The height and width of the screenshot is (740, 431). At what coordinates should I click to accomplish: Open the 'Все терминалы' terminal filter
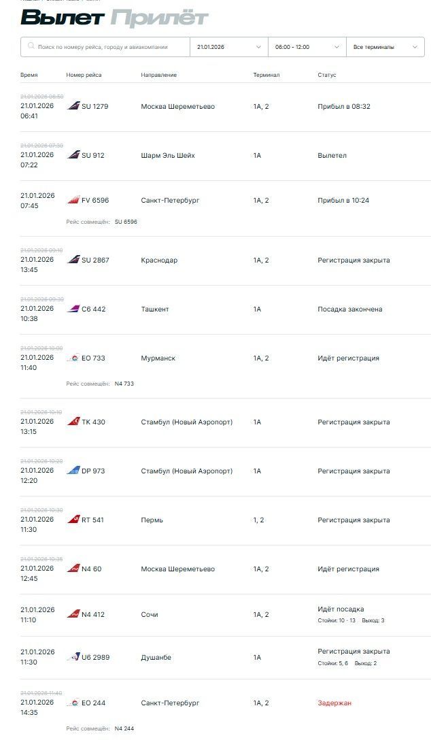[385, 47]
